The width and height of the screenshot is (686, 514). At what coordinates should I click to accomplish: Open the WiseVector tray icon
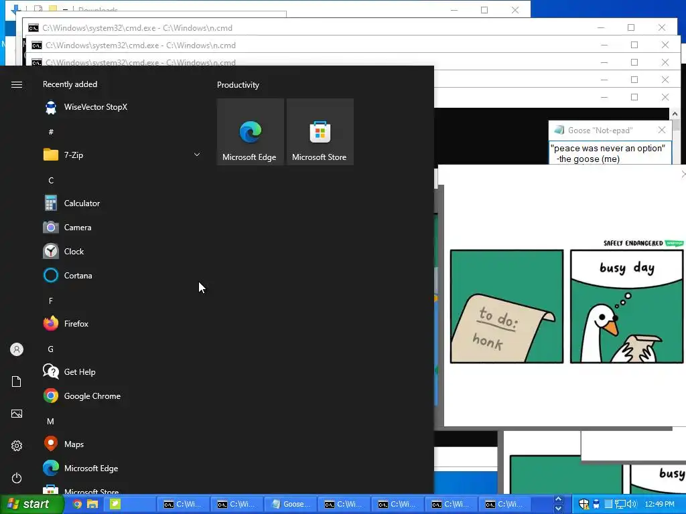596,504
